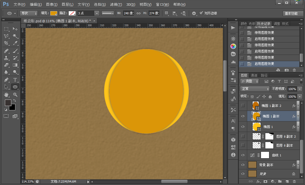Viewport: 305px width, 185px height.
Task: Select the Magic Wand tool
Action: [x=15, y=36]
